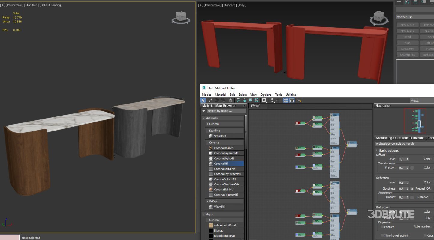Screen dimensions: 434x240
Task: Click the Assign Material to Selection icon
Action: (x=238, y=100)
